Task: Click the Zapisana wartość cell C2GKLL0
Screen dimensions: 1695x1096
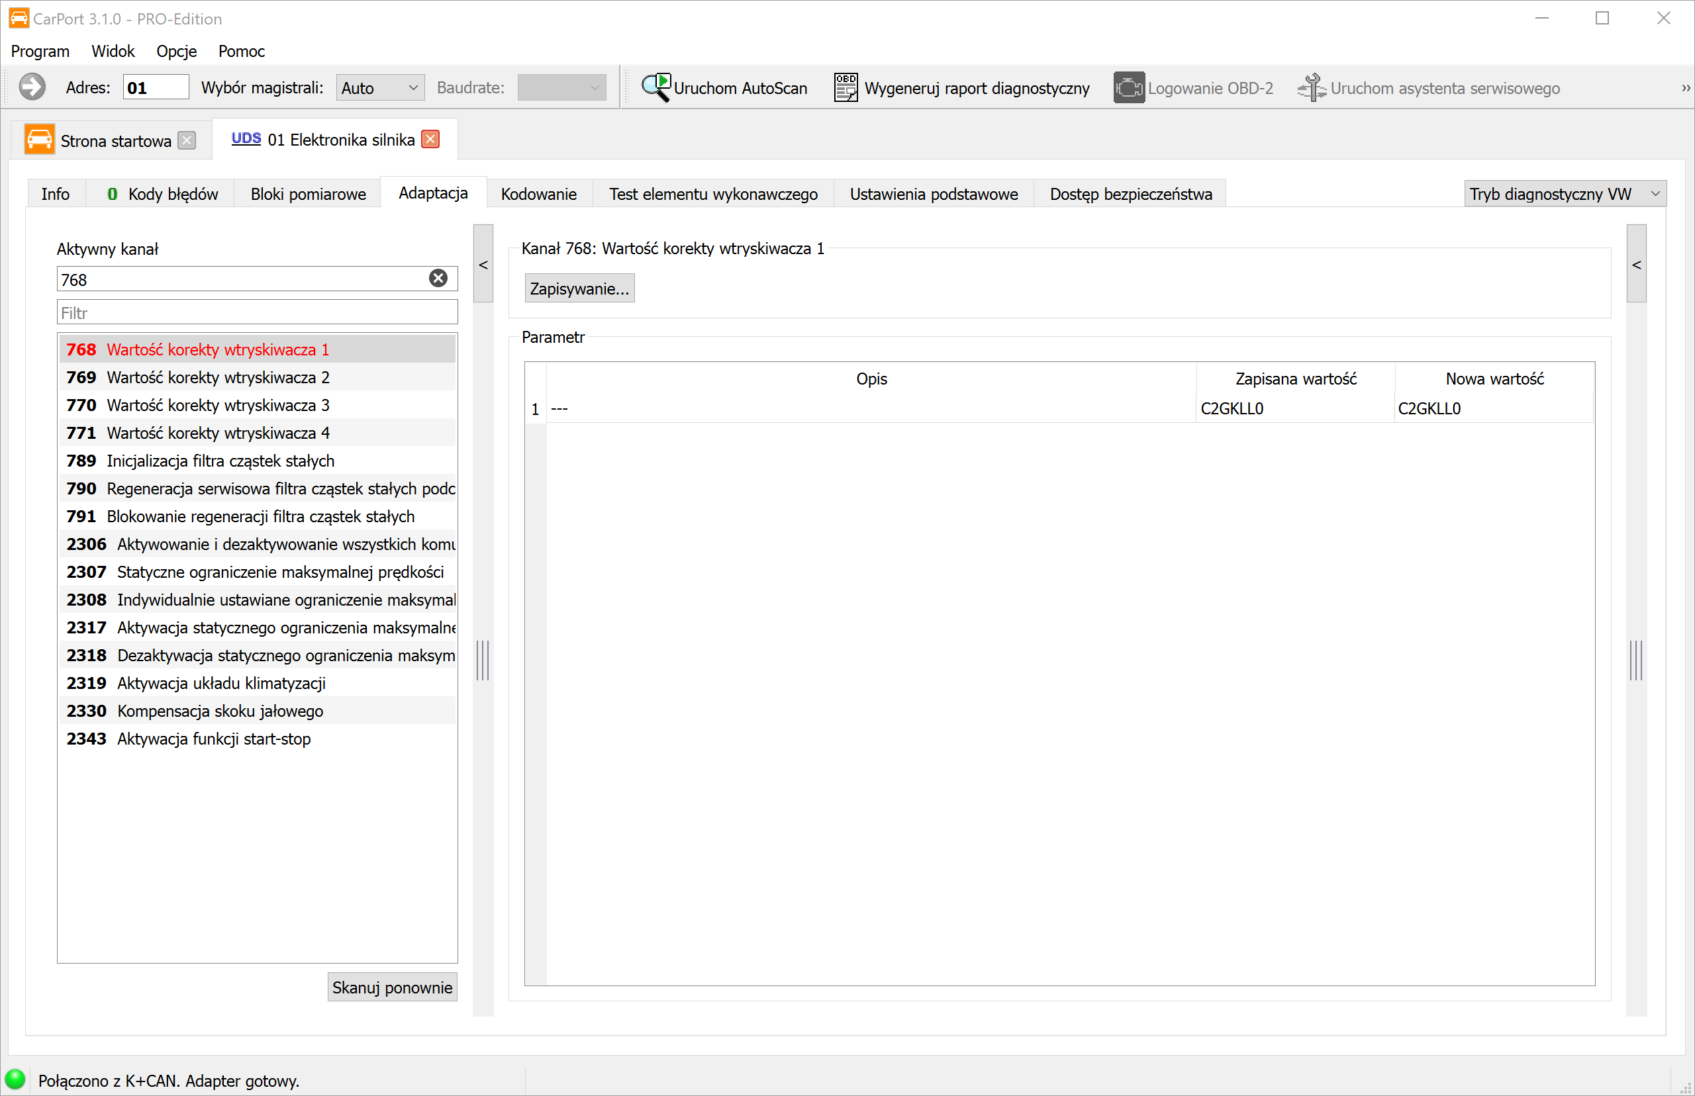Action: pyautogui.click(x=1295, y=408)
